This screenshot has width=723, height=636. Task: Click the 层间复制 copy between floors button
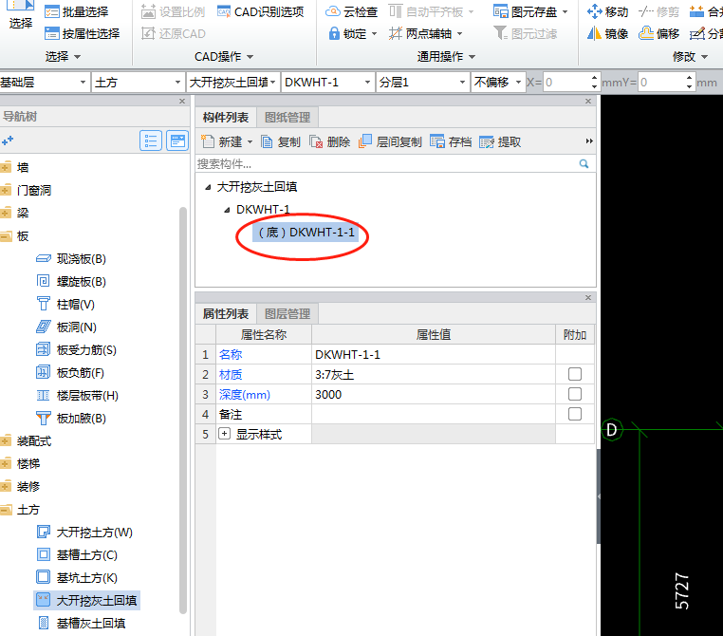[390, 141]
